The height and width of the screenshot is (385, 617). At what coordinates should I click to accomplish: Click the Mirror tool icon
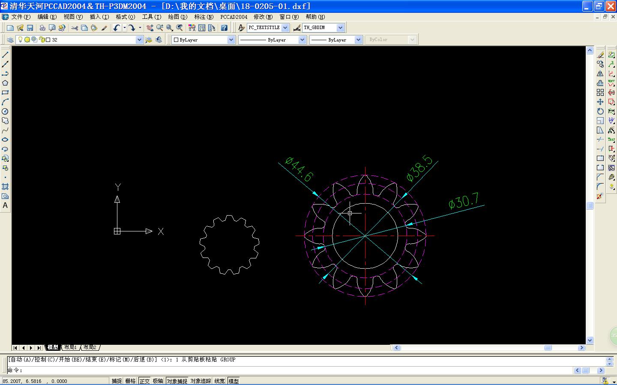click(x=600, y=74)
